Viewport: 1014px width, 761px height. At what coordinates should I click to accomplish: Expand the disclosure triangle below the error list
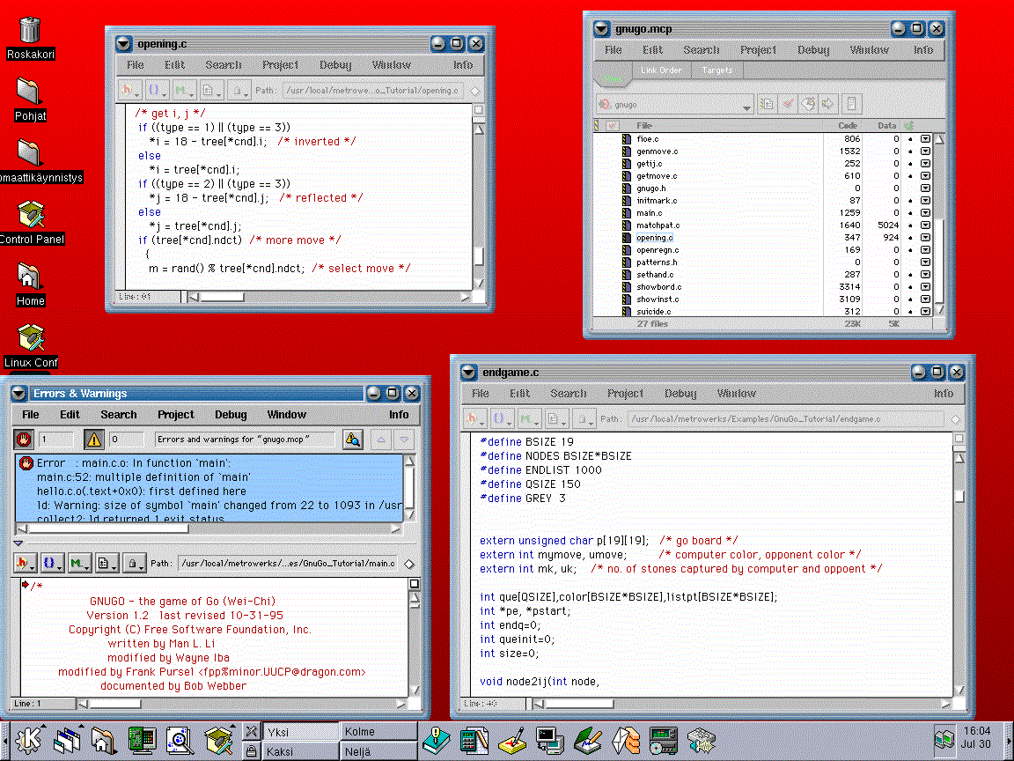[18, 543]
